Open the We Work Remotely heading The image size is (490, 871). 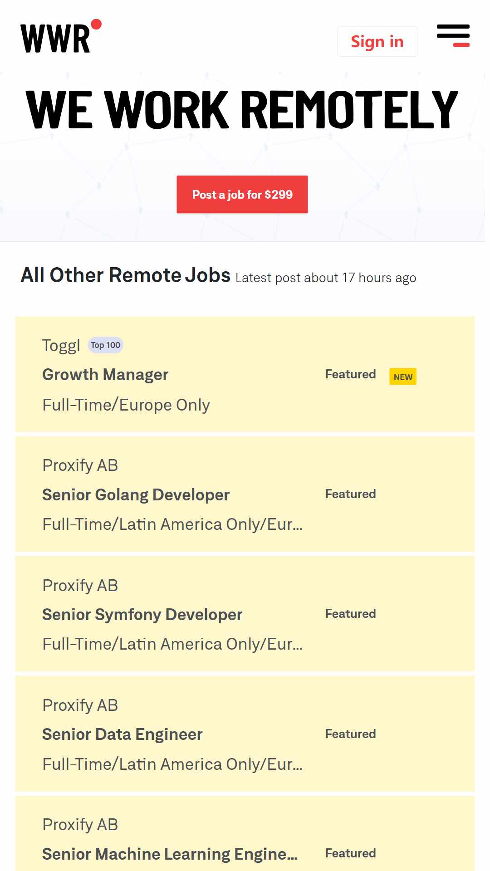click(x=242, y=109)
